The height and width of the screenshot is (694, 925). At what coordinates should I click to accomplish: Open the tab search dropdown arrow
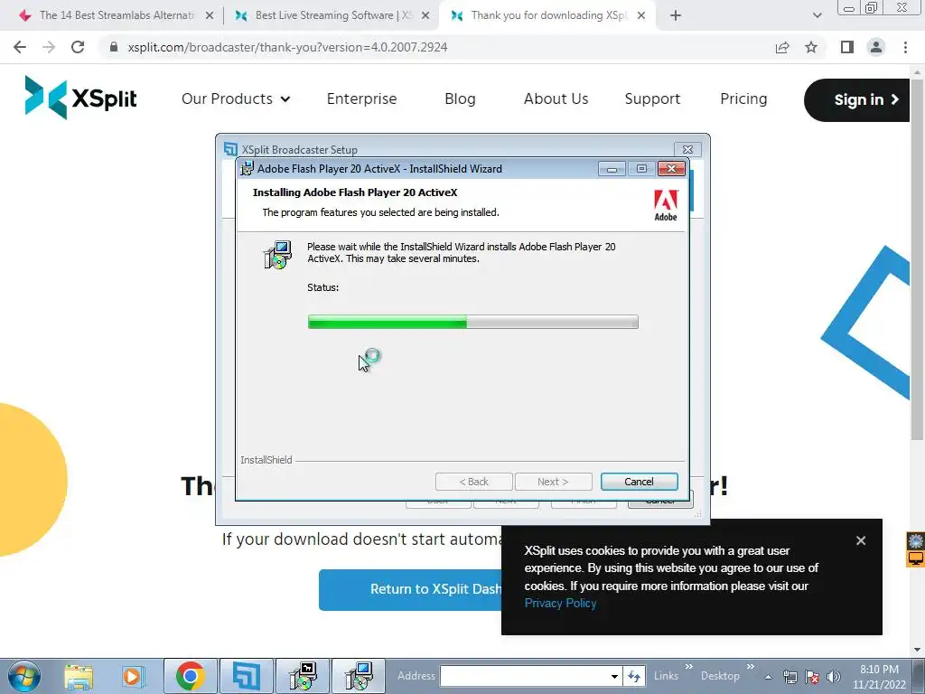(817, 15)
